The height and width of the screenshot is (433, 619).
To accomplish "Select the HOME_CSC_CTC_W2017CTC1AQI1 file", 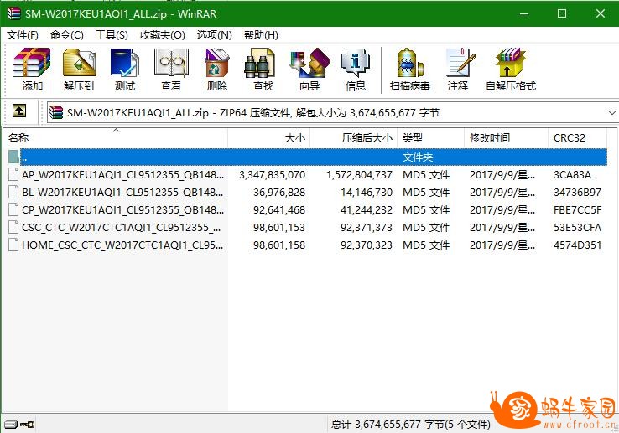I will (122, 245).
